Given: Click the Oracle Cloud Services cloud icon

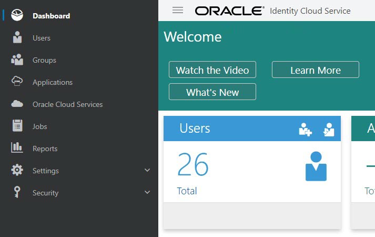Looking at the screenshot, I should 17,104.
